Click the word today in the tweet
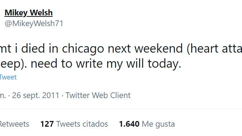 click(164, 64)
